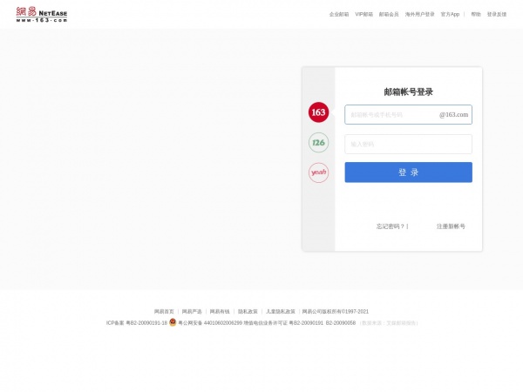
Task: Open 隐私政策 footer link
Action: pyautogui.click(x=248, y=311)
